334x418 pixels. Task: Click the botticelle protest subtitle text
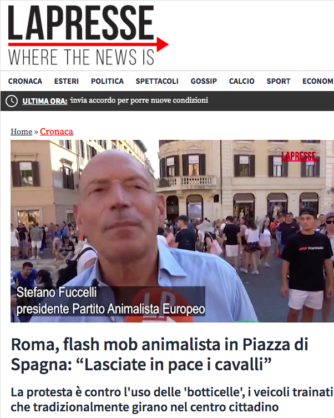172,399
